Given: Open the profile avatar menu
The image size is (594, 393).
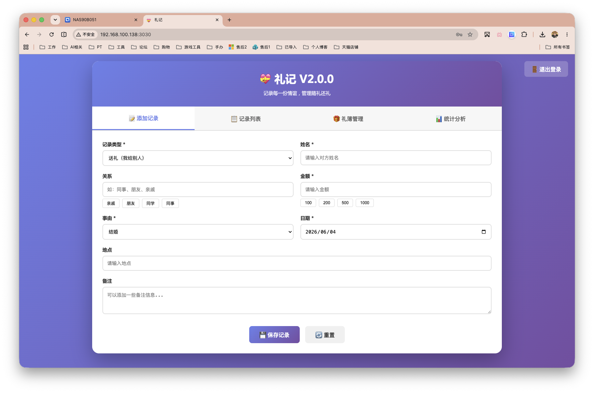Looking at the screenshot, I should click(x=555, y=34).
